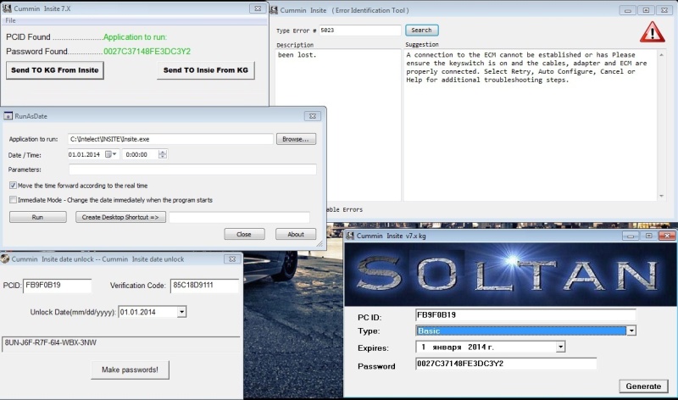The image size is (678, 400).
Task: Search for the error in Error Identification Tool
Action: click(x=421, y=31)
